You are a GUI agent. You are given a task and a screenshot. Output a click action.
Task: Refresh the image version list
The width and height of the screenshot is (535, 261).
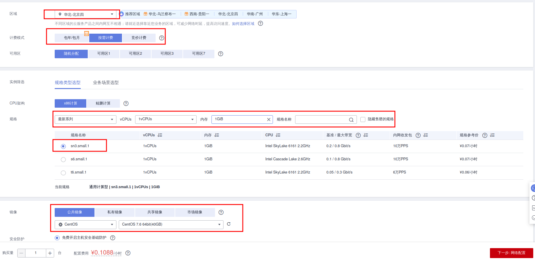pos(229,224)
